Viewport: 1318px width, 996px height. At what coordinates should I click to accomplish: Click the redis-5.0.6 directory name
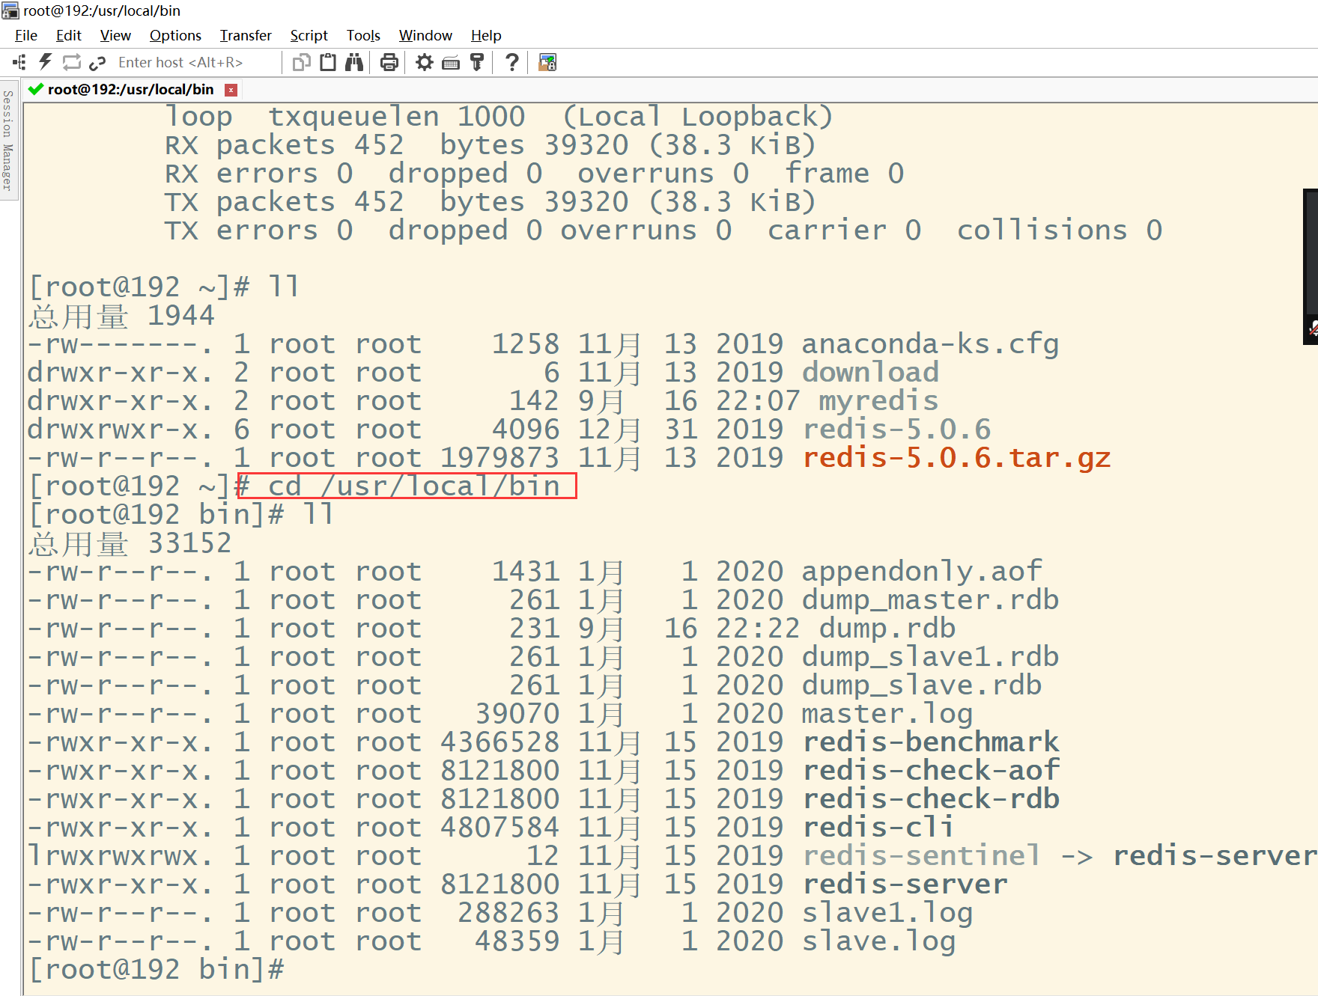tap(896, 429)
